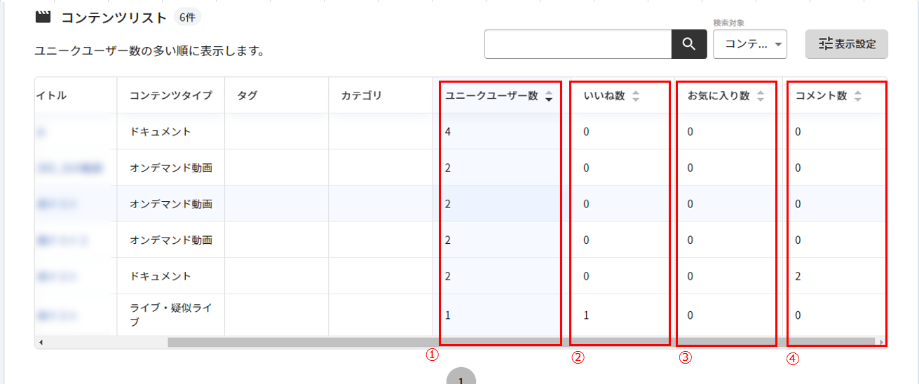Image resolution: width=919 pixels, height=384 pixels.
Task: Open first row blurred title link
Action: pyautogui.click(x=42, y=132)
